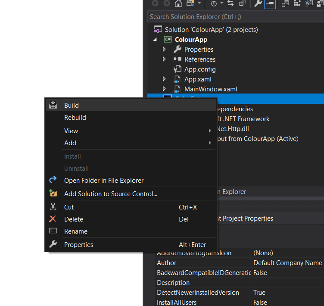Select Solution 'ColourApp' (2 projects) node
The width and height of the screenshot is (324, 306).
211,30
